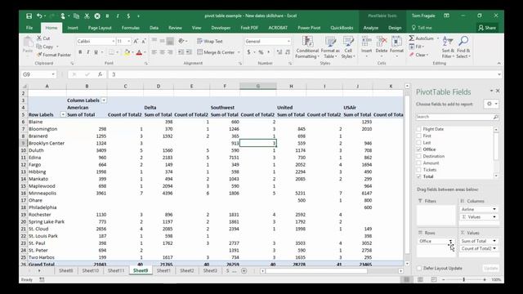Open the File tab
Screen dimensions: 523x294
pyautogui.click(x=29, y=28)
